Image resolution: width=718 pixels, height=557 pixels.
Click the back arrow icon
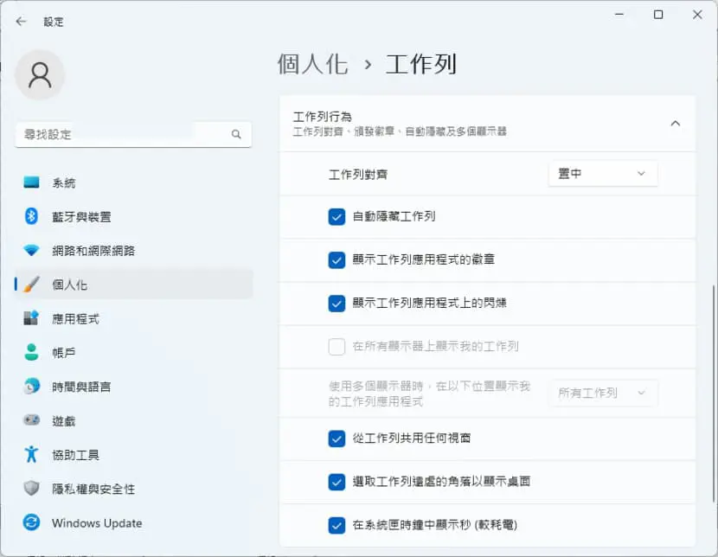[x=21, y=22]
